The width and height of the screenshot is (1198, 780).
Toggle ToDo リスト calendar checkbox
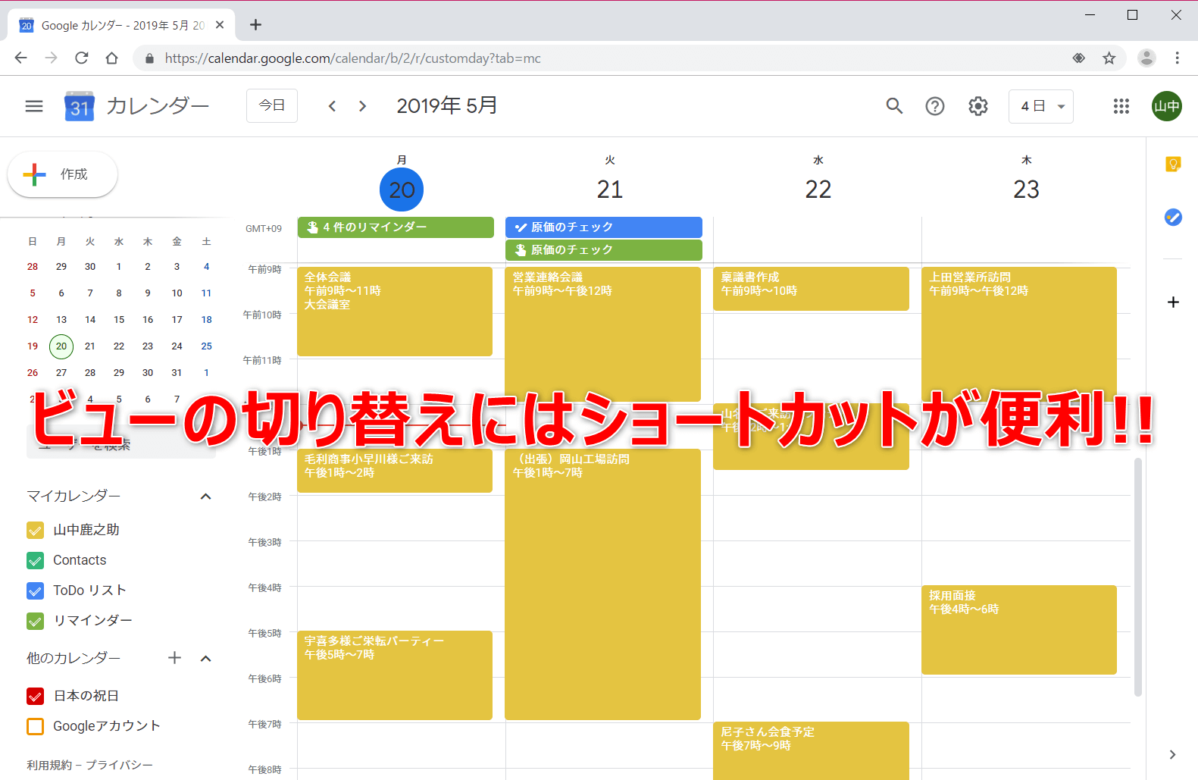click(35, 590)
